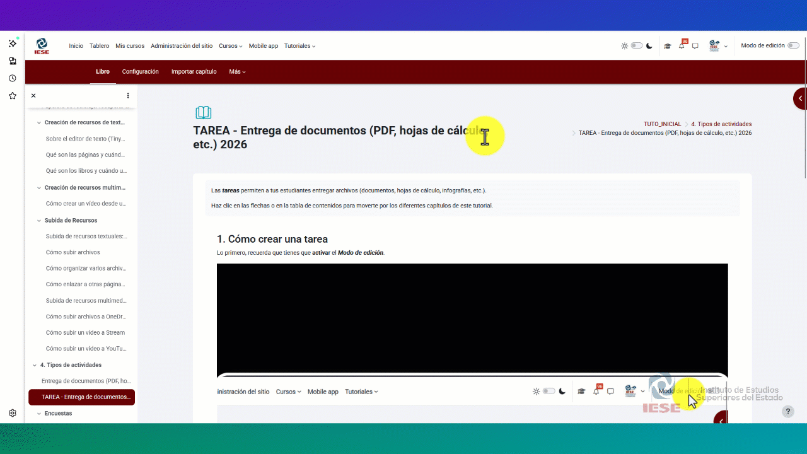
Task: Expand the Tutoriales dropdown
Action: point(299,45)
